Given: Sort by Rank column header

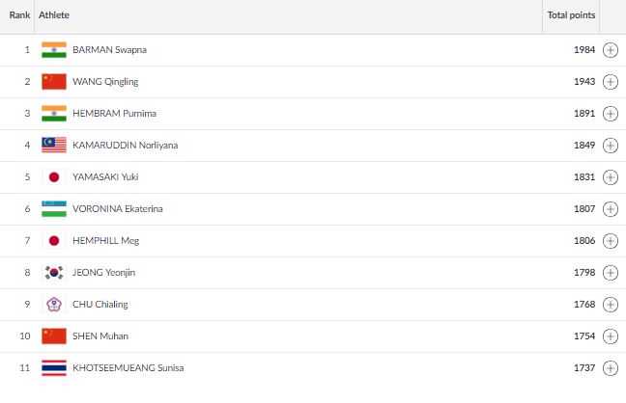Looking at the screenshot, I should (x=19, y=15).
